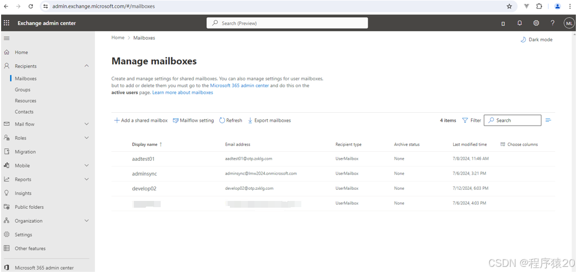Collapse the Recipients section chevron
Screen dimensions: 577x273
click(x=86, y=66)
